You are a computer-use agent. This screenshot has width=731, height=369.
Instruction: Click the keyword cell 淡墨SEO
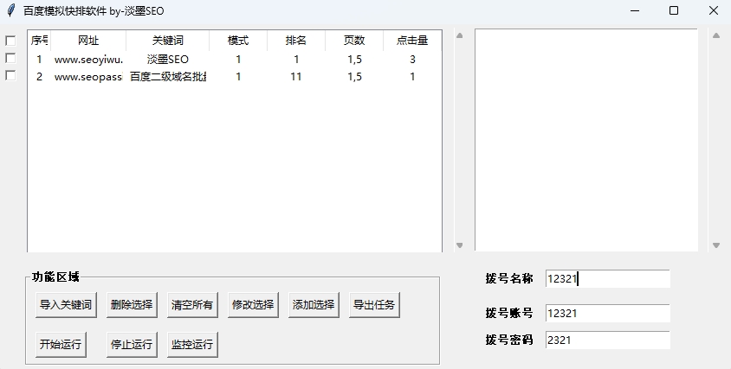(x=168, y=60)
